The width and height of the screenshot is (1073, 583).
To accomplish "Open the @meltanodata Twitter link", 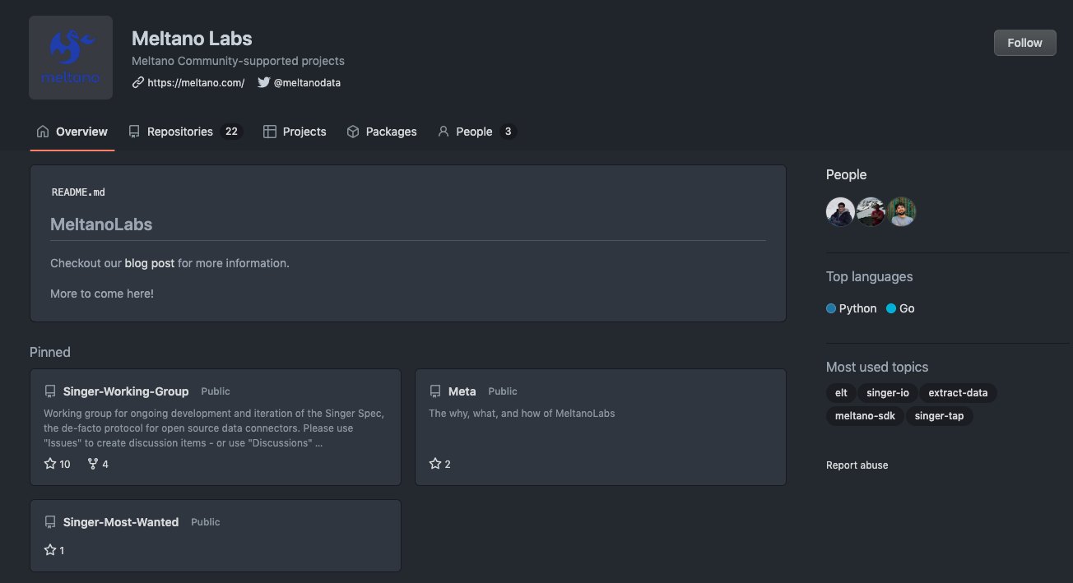I will click(x=307, y=82).
